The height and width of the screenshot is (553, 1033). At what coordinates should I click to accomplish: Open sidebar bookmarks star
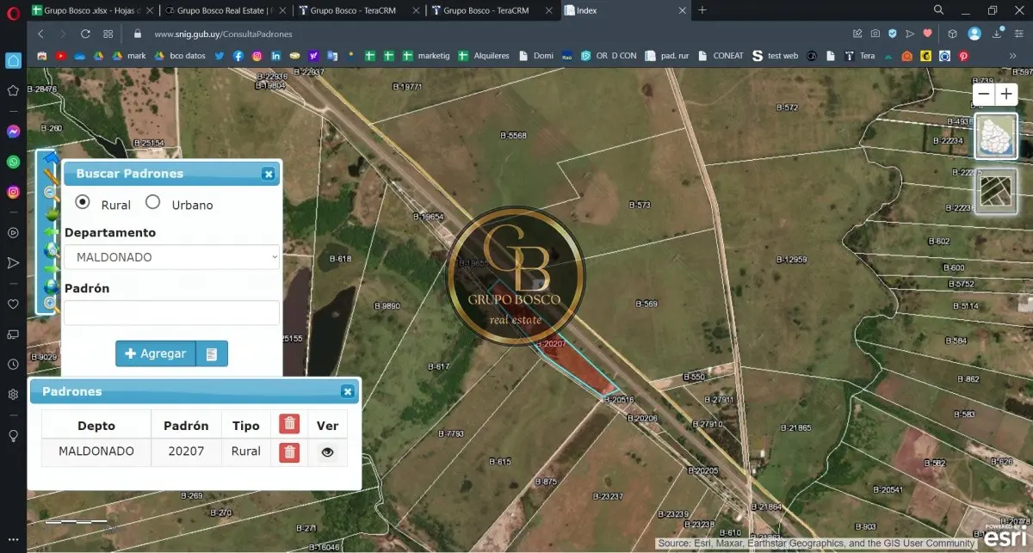[x=13, y=90]
